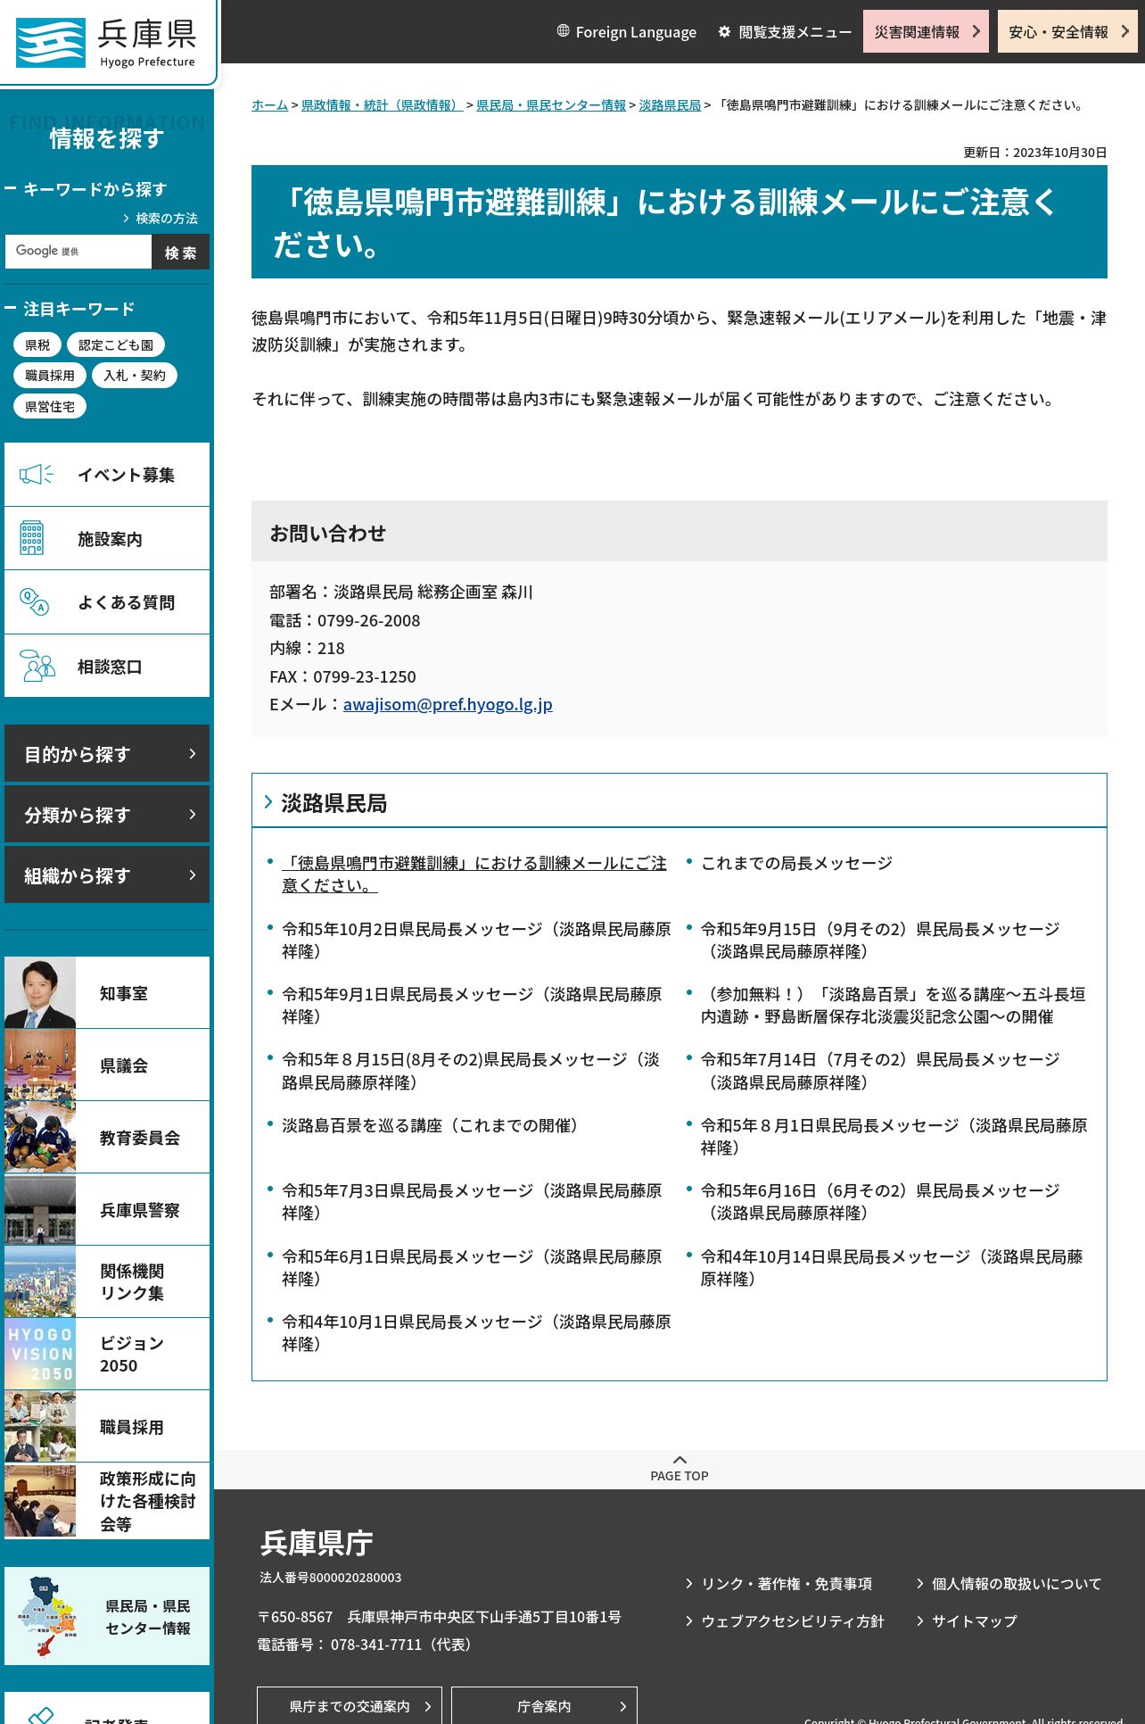Viewport: 1145px width, 1724px height.
Task: Open the 政策形成に向けた各種検討会等 sidebar item
Action: click(x=107, y=1501)
